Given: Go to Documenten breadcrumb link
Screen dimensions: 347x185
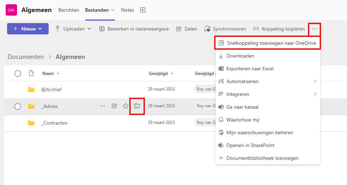Looking at the screenshot, I should coord(26,57).
